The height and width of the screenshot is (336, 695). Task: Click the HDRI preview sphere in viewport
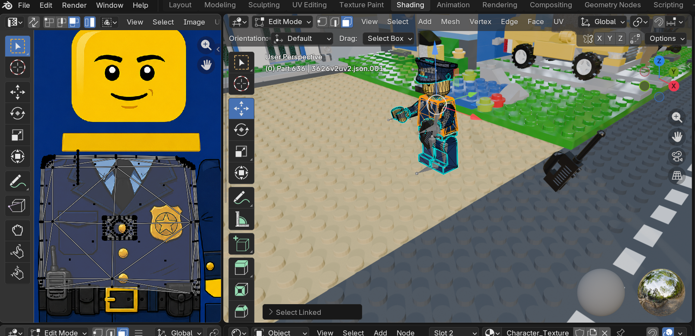click(x=661, y=292)
